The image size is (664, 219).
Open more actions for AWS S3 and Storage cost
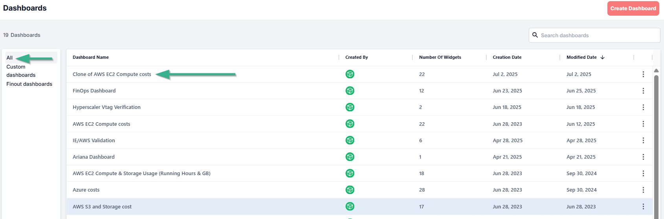tap(643, 206)
